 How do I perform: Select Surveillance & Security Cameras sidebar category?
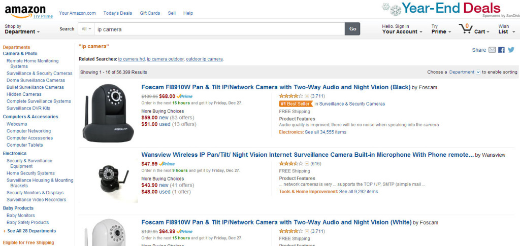coord(40,74)
